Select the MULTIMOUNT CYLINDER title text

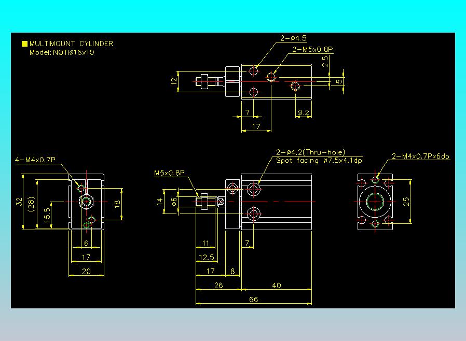(x=71, y=44)
